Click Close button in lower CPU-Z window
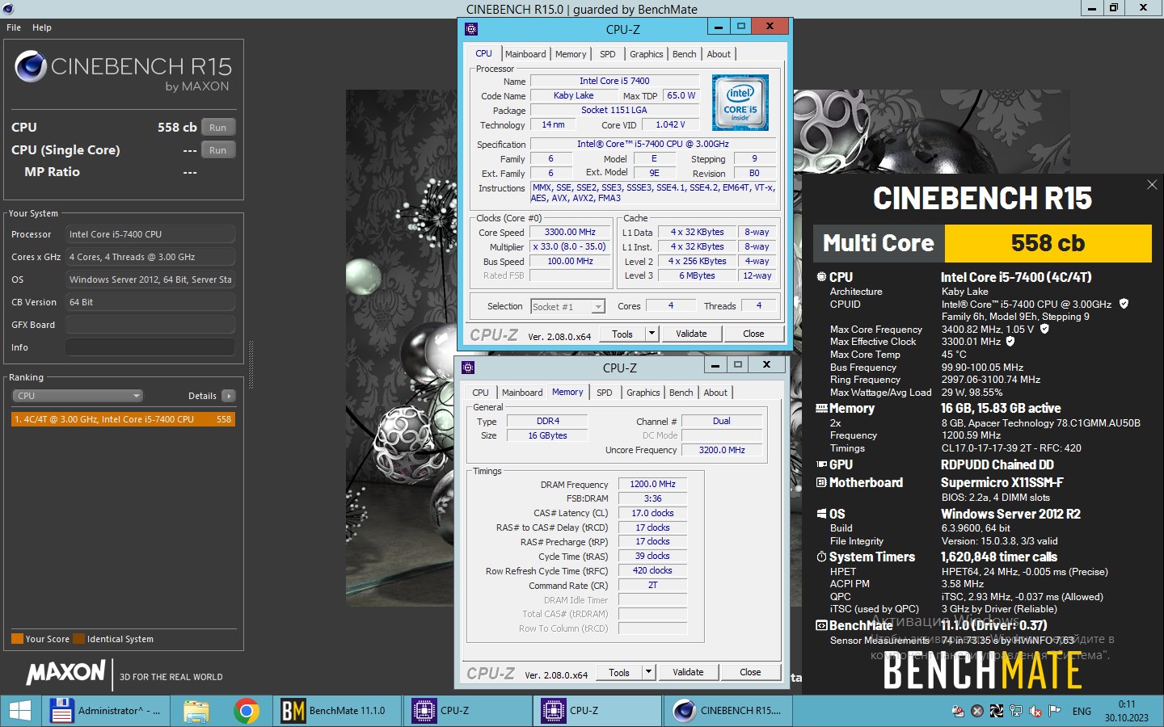Image resolution: width=1164 pixels, height=727 pixels. click(750, 672)
